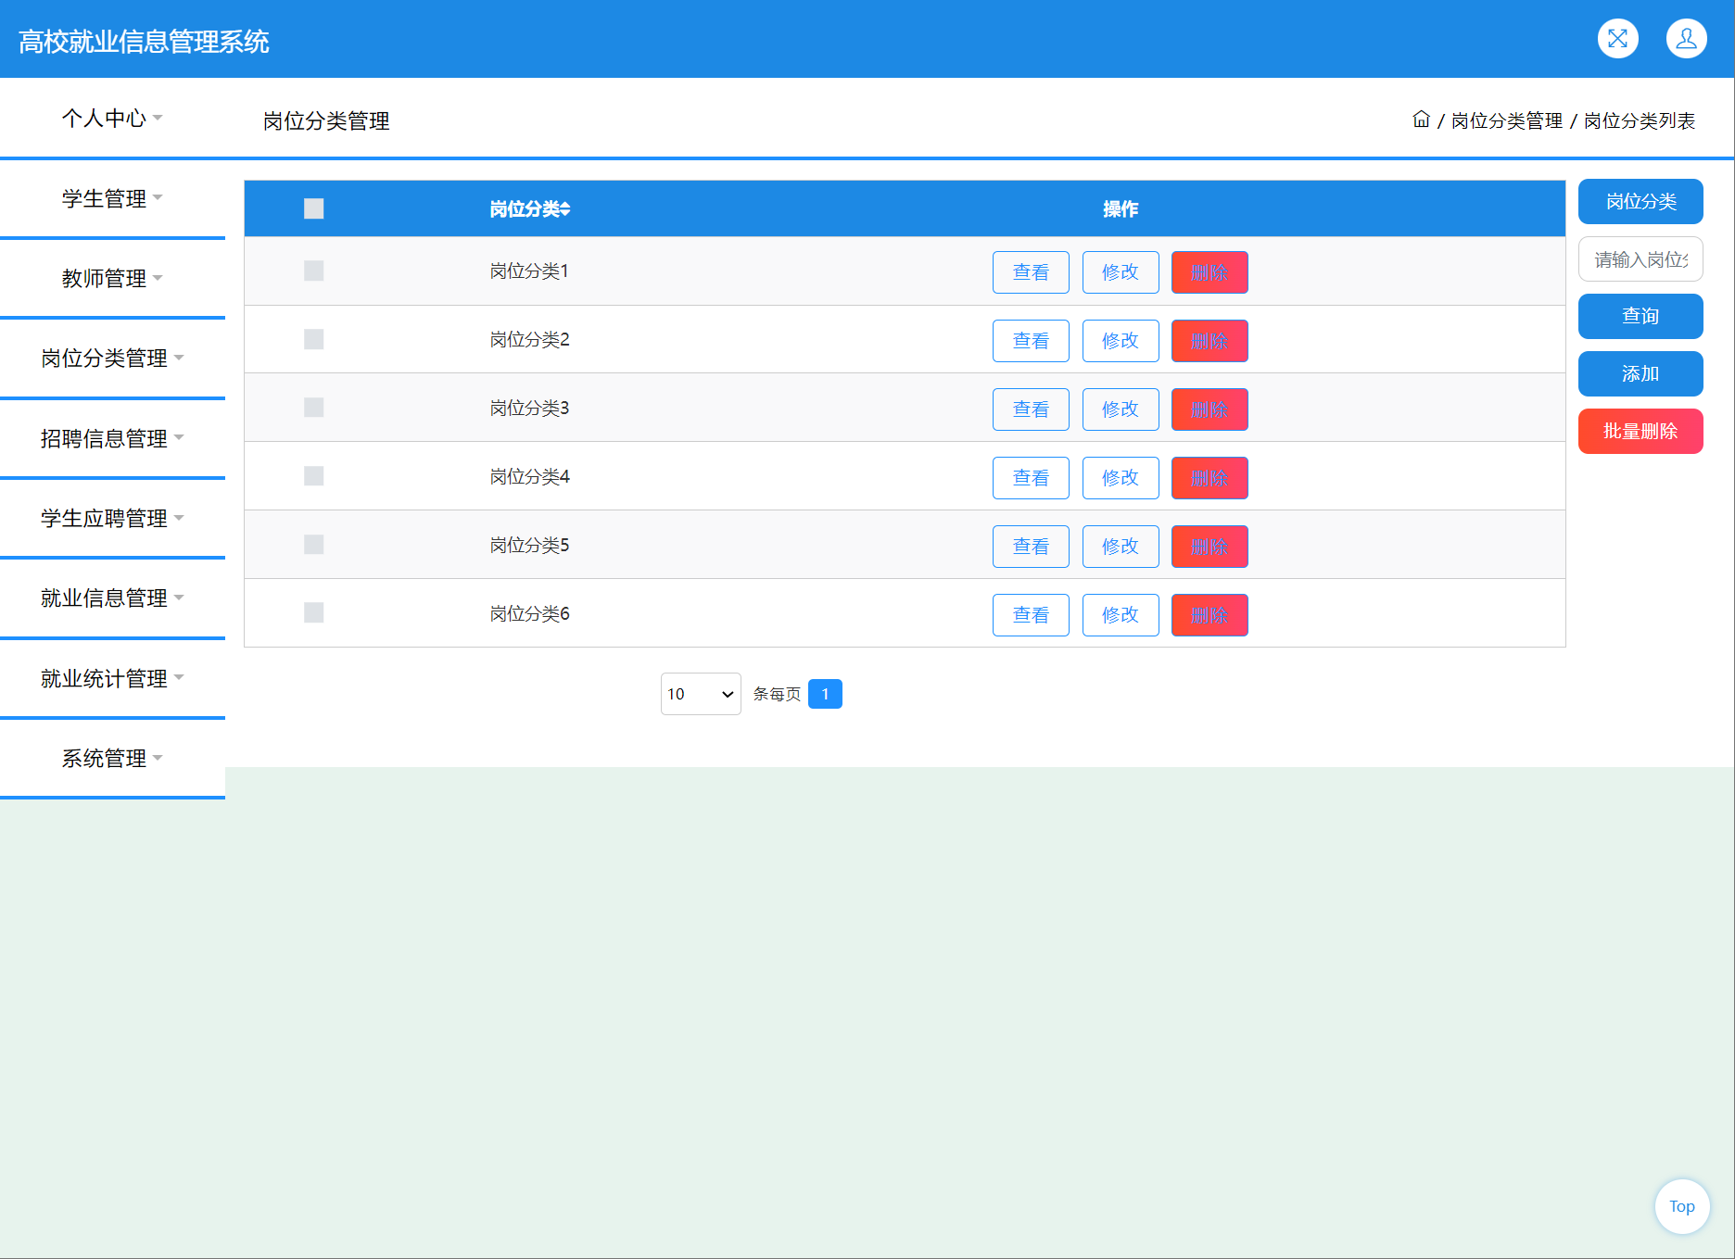Click 删除 for 岗位分类4

(x=1209, y=478)
